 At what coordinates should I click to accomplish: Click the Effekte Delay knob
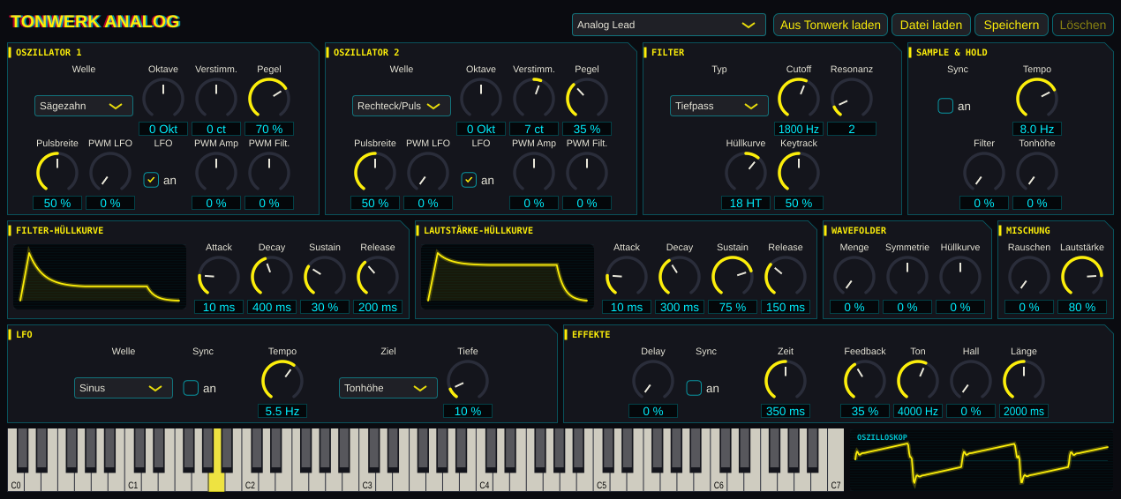(653, 381)
